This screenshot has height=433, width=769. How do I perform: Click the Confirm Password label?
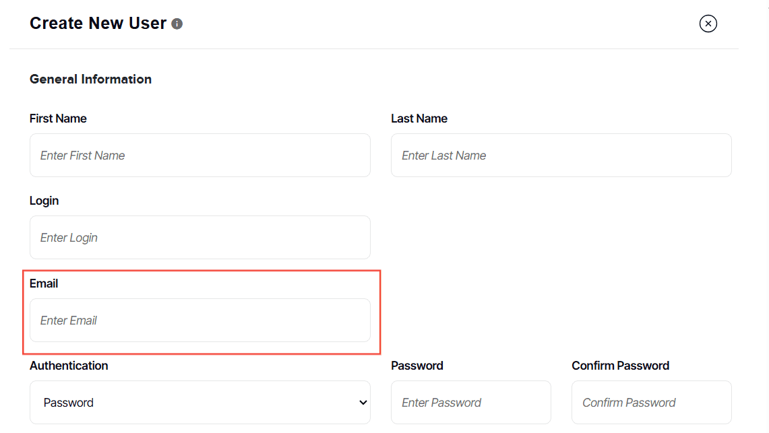tap(620, 366)
